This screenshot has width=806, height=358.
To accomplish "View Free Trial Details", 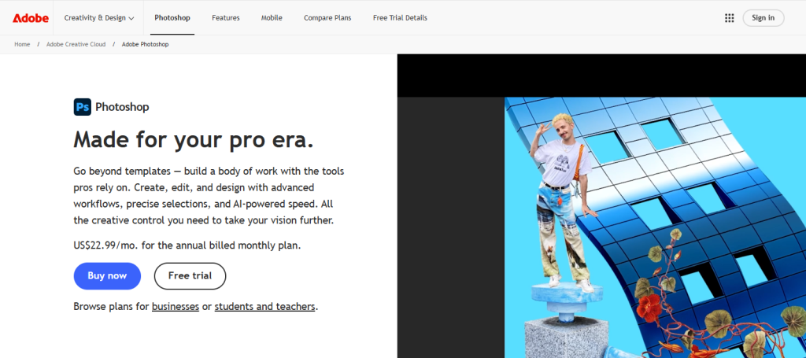I will tap(400, 18).
